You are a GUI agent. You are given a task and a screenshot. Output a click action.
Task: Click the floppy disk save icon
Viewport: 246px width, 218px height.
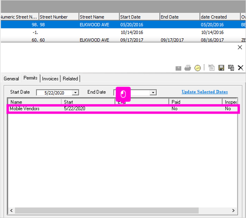tap(222, 68)
